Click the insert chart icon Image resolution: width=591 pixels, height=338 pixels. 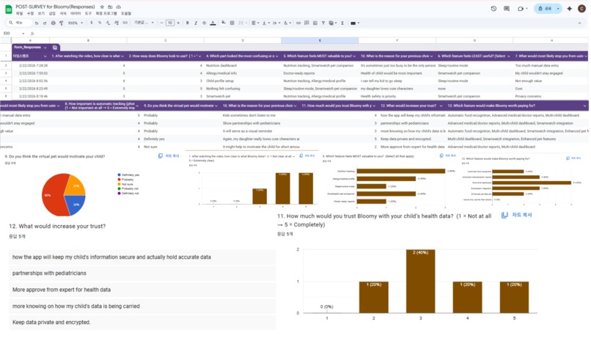[x=315, y=23]
